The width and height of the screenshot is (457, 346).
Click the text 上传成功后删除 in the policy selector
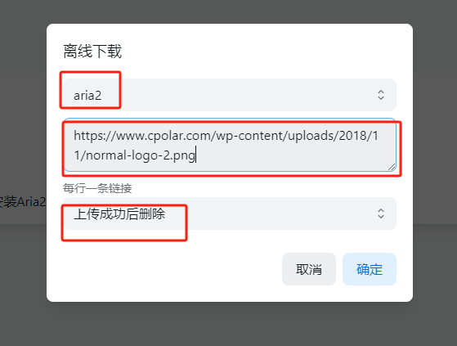(x=119, y=213)
